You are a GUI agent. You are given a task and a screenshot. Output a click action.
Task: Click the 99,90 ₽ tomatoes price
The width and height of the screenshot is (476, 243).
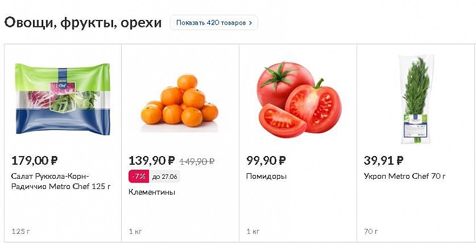tap(266, 160)
